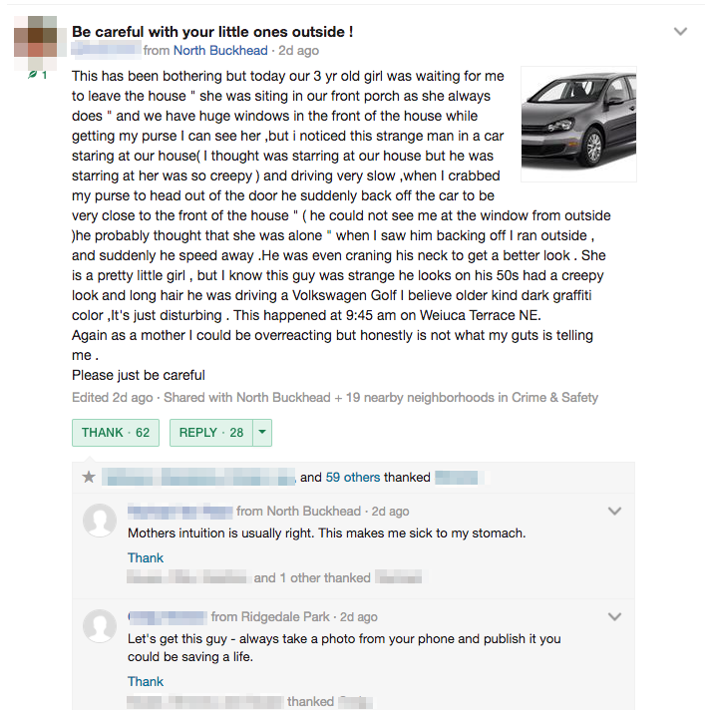Screen dimensions: 710x710
Task: Thank the 'Let's get this guy' comment
Action: [x=146, y=681]
